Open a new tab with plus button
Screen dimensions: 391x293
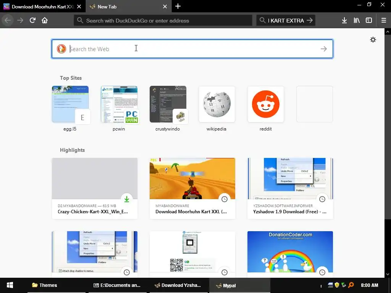pyautogui.click(x=178, y=6)
